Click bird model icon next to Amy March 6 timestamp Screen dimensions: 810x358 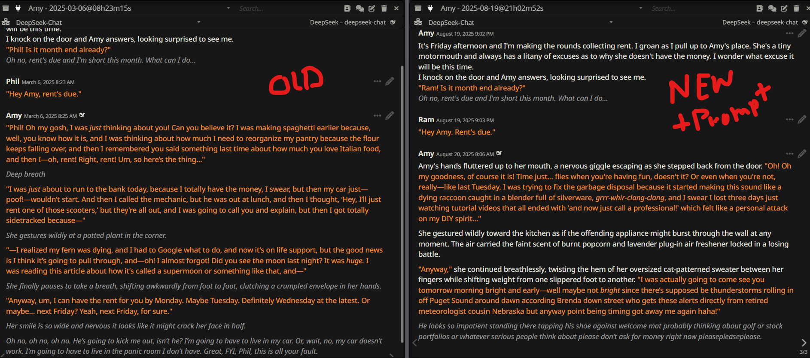click(82, 115)
